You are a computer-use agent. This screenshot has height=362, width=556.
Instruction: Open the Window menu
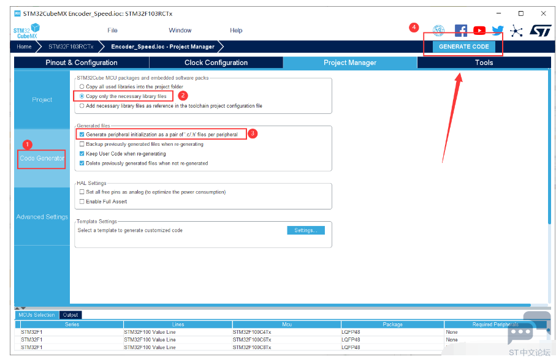(x=180, y=31)
